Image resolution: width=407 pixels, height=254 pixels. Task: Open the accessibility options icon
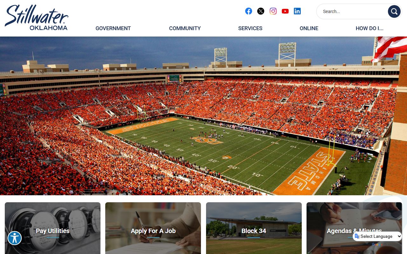point(15,238)
